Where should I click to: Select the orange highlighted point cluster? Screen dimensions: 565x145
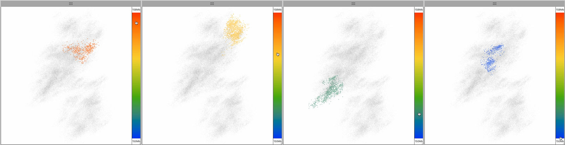click(x=81, y=50)
